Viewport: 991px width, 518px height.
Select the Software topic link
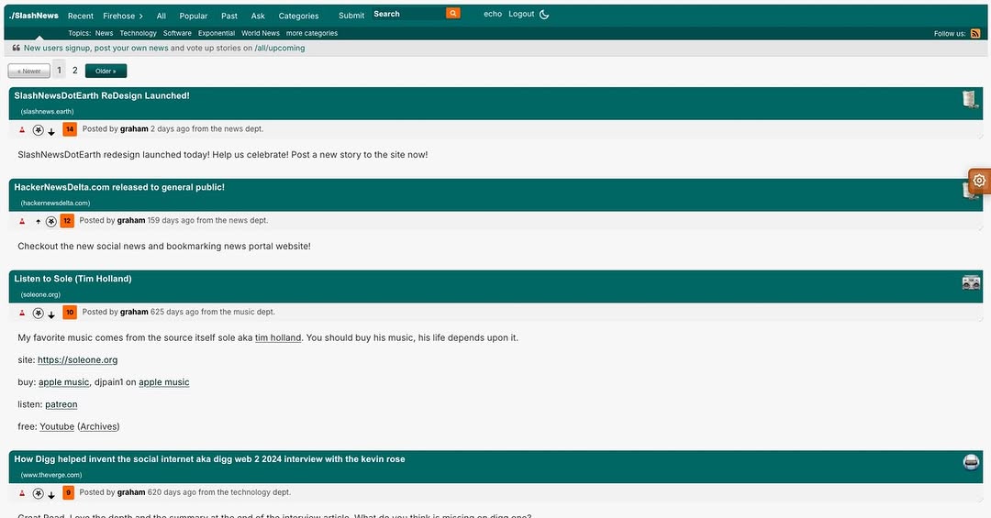pyautogui.click(x=177, y=34)
